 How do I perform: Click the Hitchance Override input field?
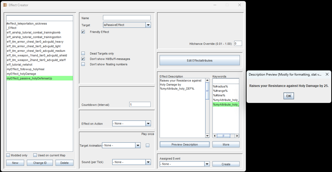pyautogui.click(x=238, y=43)
